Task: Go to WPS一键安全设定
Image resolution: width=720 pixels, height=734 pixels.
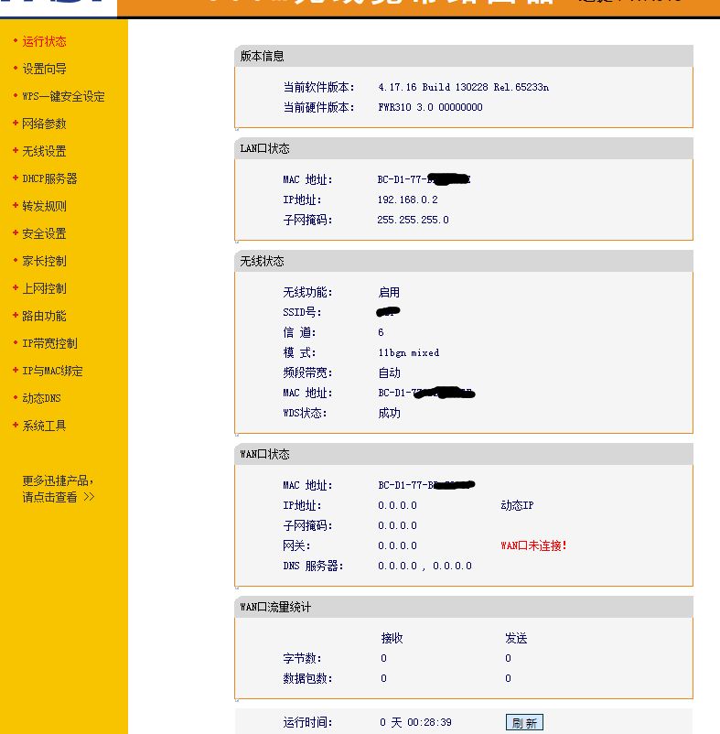Action: pyautogui.click(x=63, y=96)
